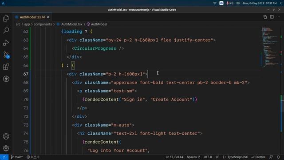The height and width of the screenshot is (160, 284).
Task: Open the Search view in activity bar
Action: [x=6, y=30]
